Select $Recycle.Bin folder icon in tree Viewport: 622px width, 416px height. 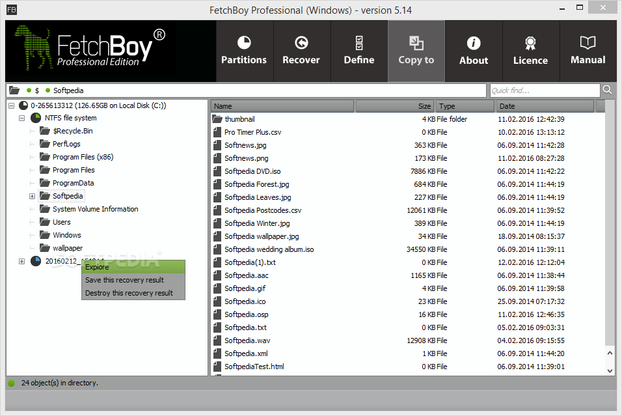tap(45, 131)
